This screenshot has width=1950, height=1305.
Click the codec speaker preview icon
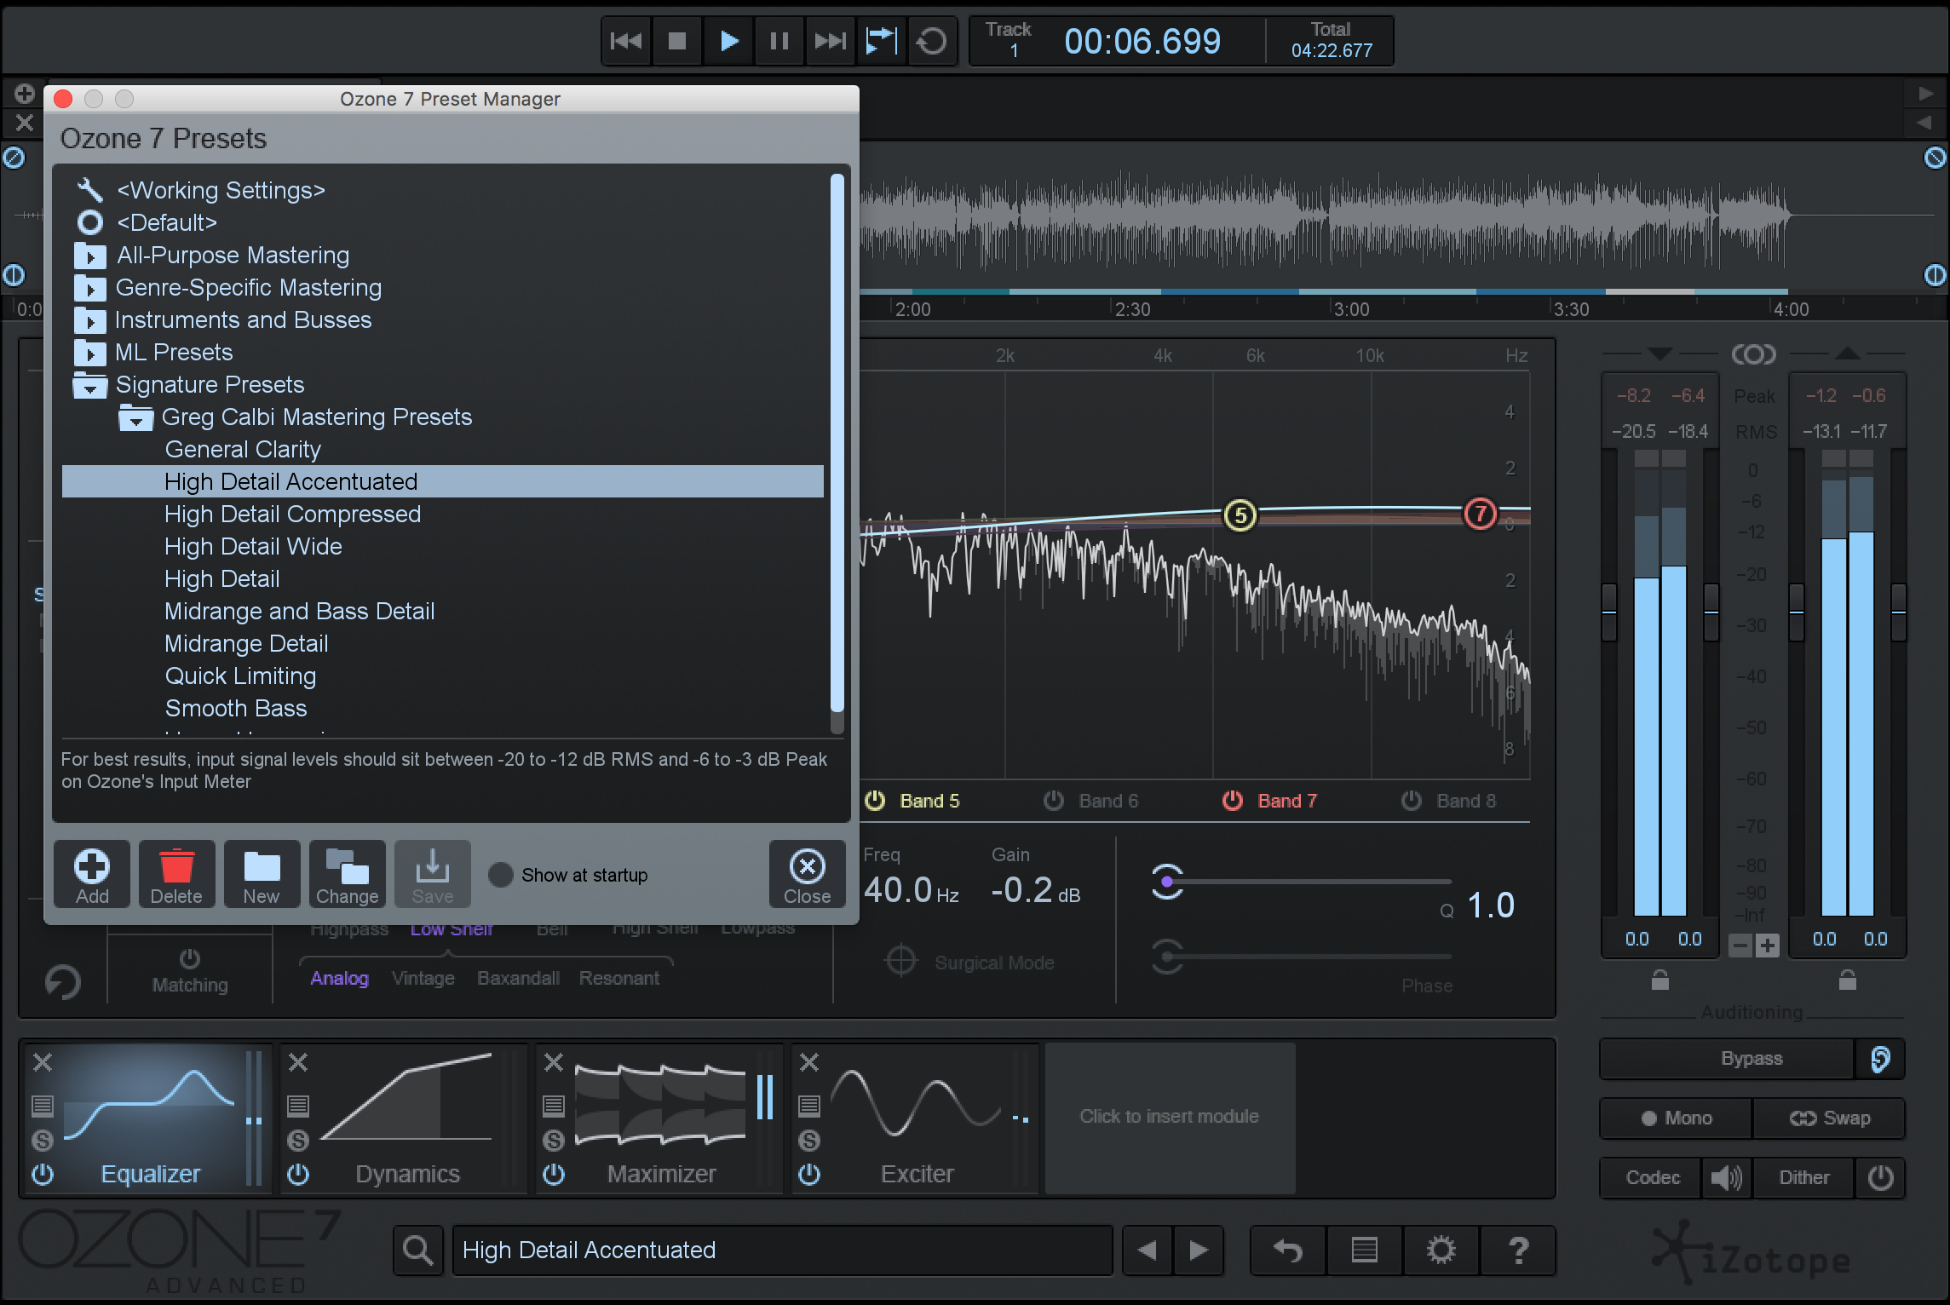(1727, 1178)
